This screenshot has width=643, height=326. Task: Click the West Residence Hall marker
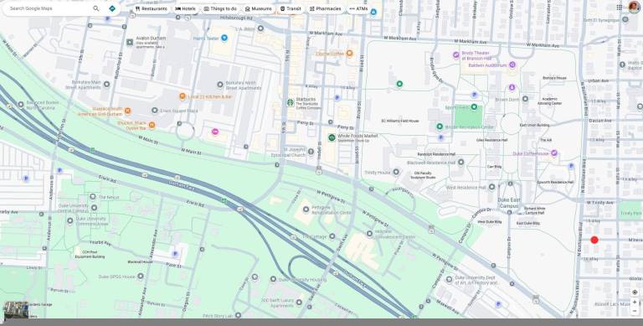coord(491,187)
